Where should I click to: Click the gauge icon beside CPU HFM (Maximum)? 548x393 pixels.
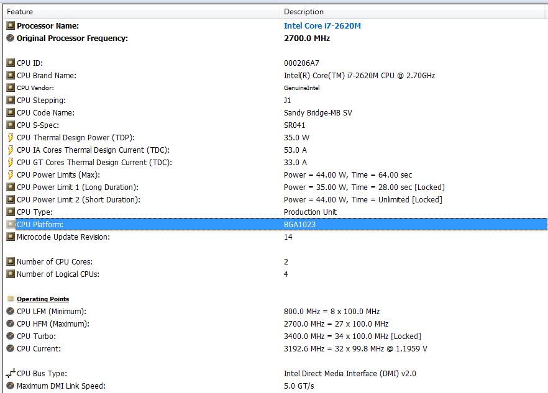[11, 323]
